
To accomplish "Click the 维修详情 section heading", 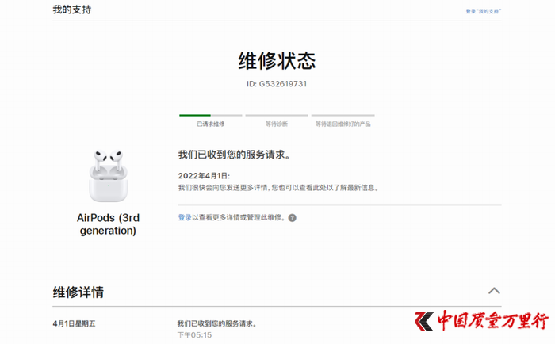I will (78, 292).
